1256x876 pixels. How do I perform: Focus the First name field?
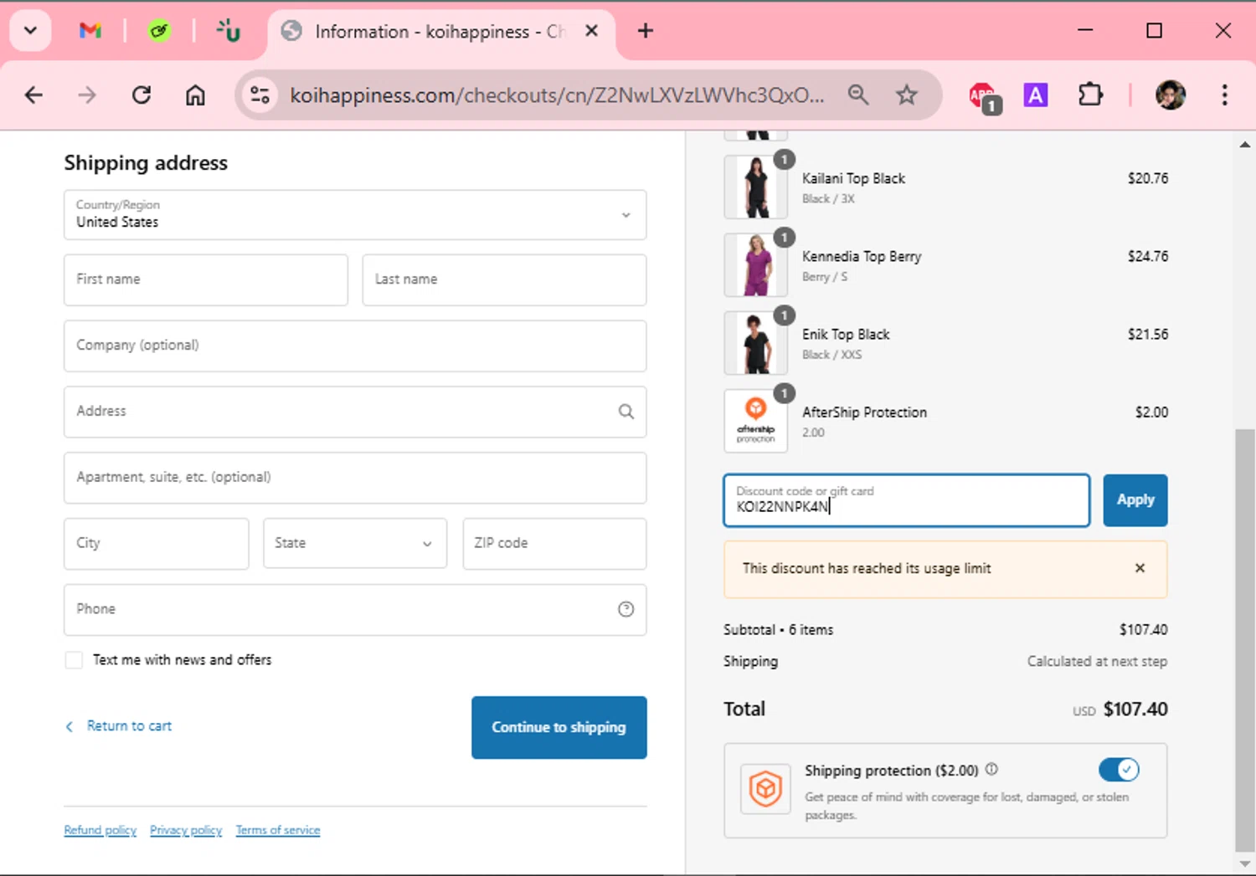coord(206,279)
